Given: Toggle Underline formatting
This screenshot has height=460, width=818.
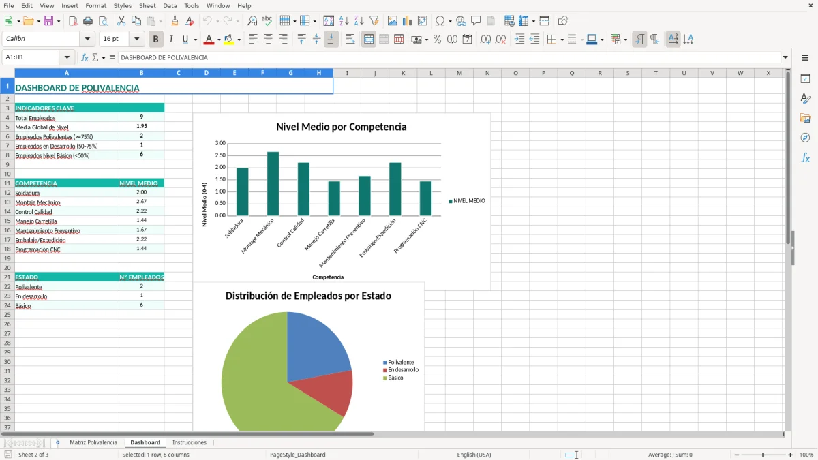Looking at the screenshot, I should 185,40.
